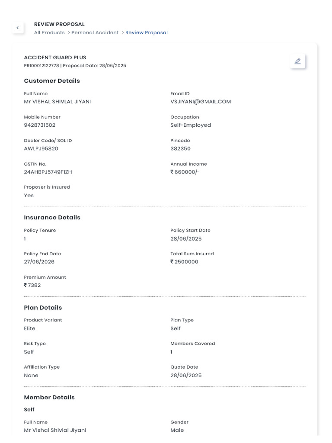Click the pincode value 382350

click(x=180, y=148)
